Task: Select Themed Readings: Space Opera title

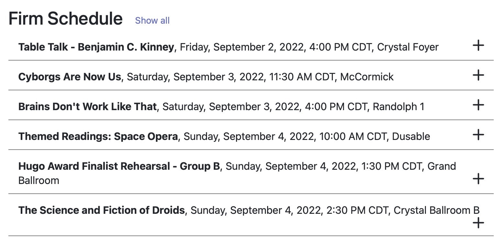Action: (x=98, y=136)
